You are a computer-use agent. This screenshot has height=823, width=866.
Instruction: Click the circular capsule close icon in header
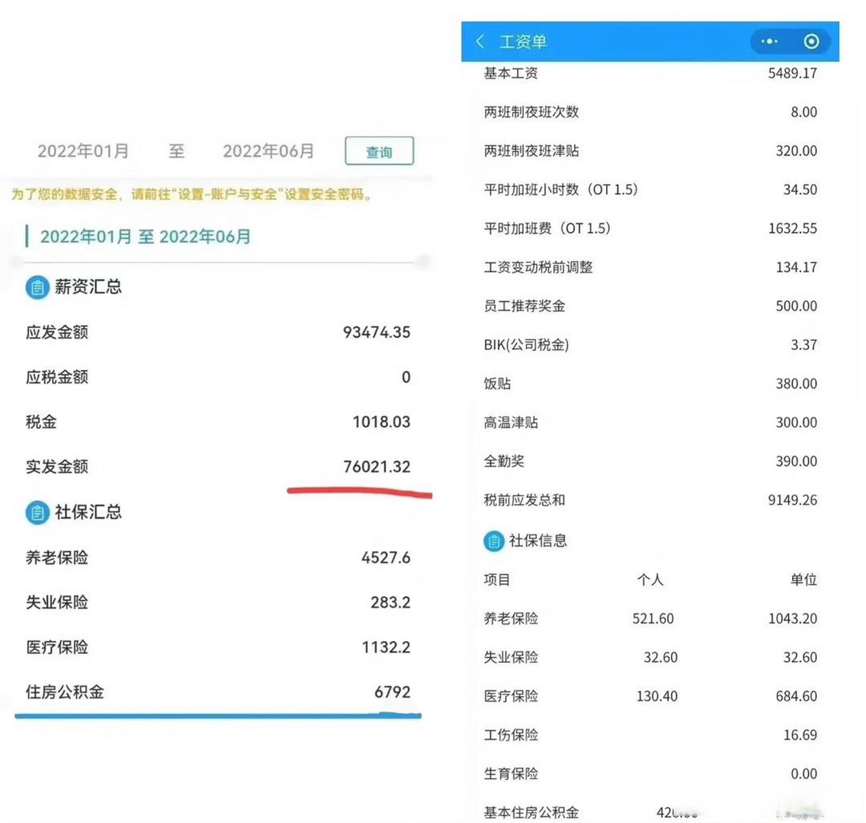point(811,41)
